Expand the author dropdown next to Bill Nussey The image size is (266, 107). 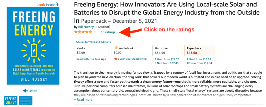(97, 27)
